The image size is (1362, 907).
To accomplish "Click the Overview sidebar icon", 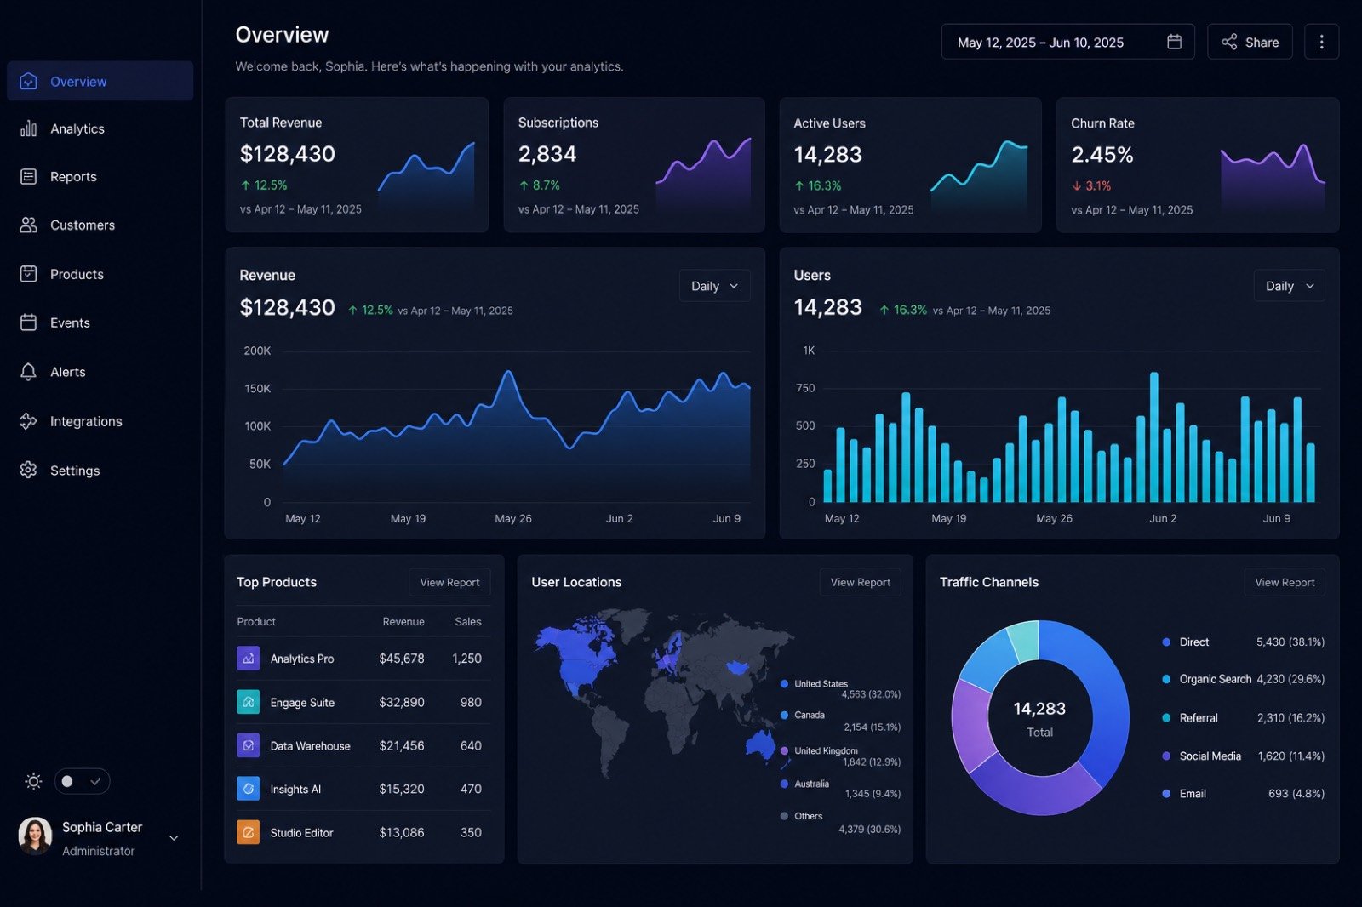I will point(28,82).
